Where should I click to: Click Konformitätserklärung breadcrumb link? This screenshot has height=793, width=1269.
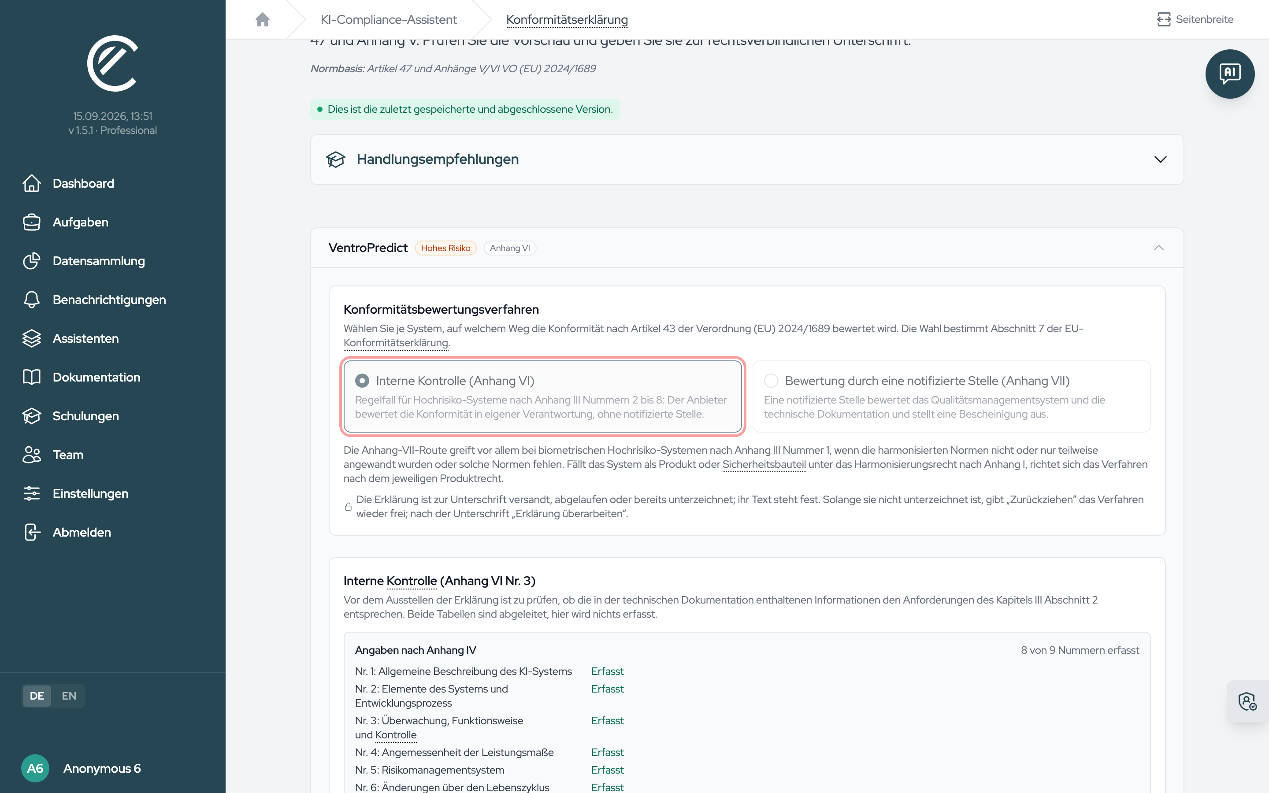tap(567, 19)
